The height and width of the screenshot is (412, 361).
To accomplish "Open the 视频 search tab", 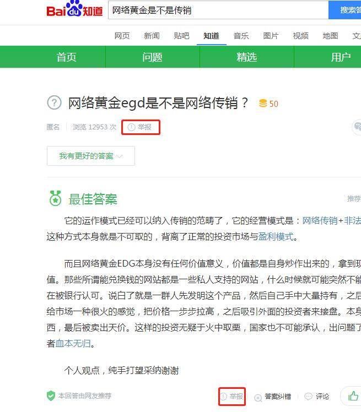I will click(x=301, y=36).
